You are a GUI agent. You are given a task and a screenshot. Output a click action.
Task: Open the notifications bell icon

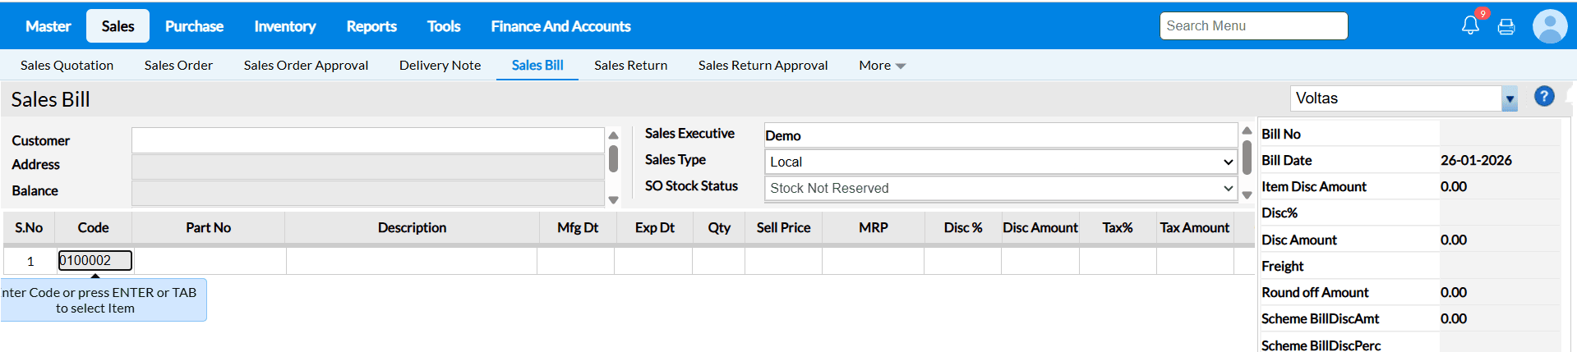point(1470,25)
